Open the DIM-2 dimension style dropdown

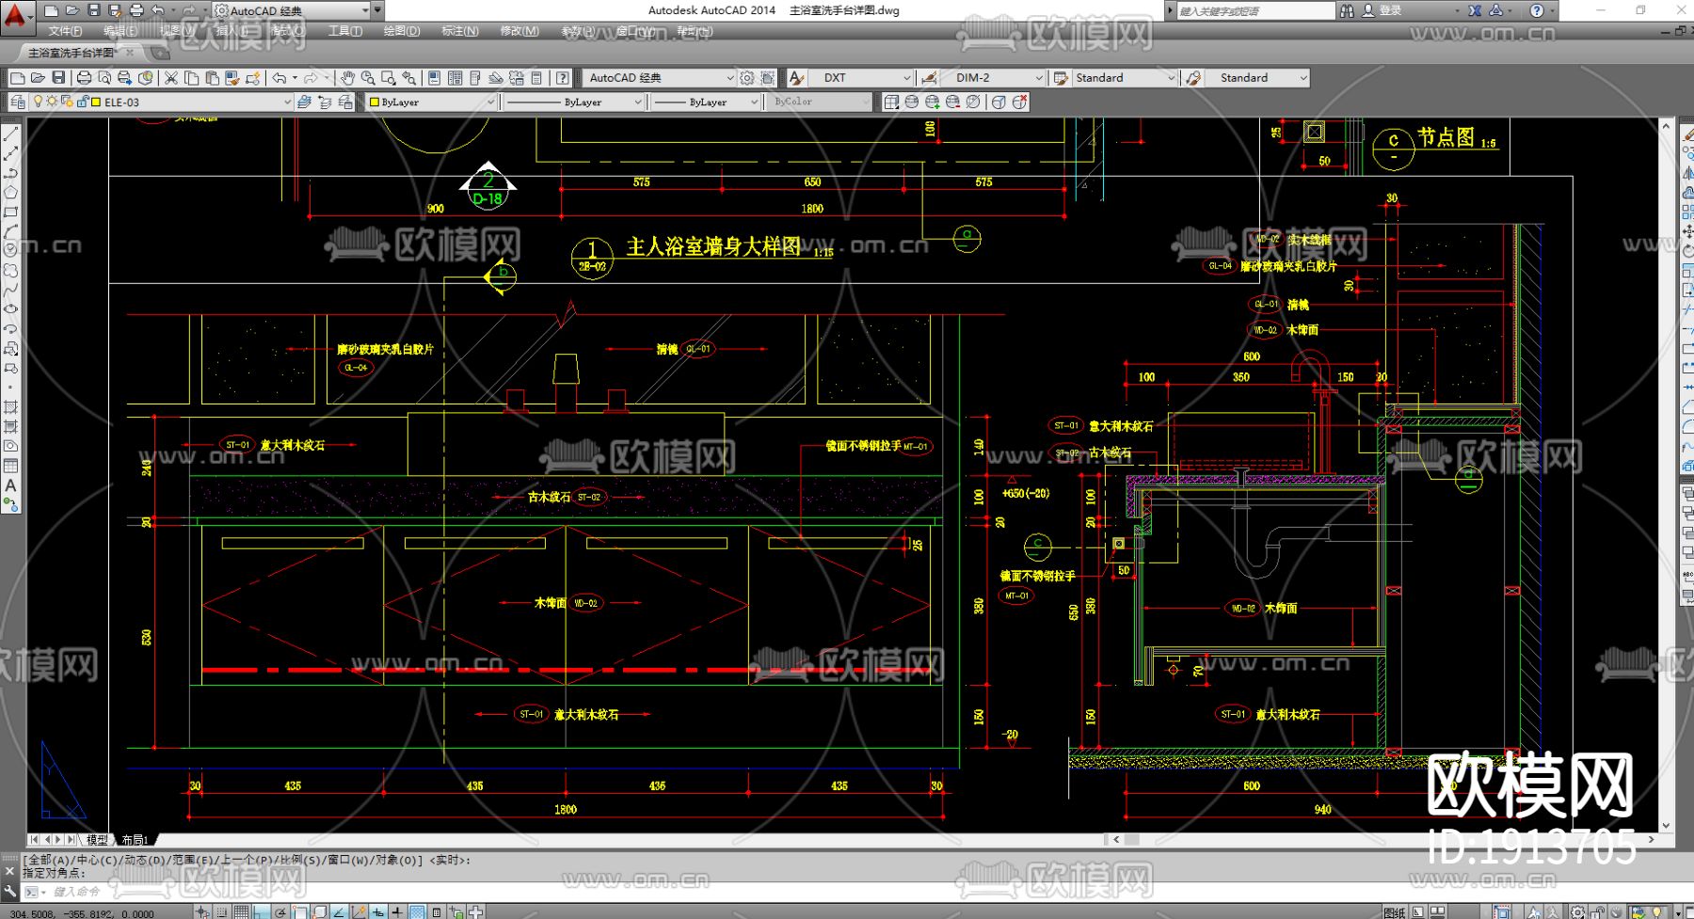(1039, 78)
